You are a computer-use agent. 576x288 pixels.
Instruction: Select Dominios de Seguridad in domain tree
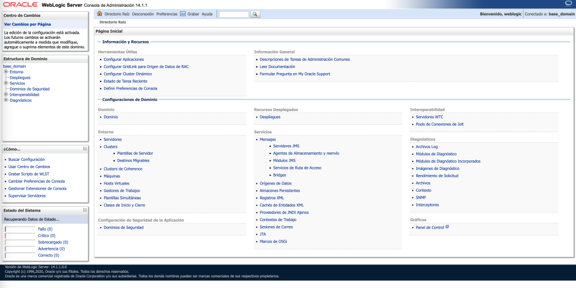coord(30,89)
